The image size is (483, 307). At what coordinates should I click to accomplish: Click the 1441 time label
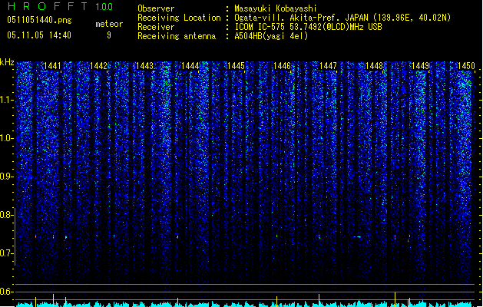[x=53, y=66]
